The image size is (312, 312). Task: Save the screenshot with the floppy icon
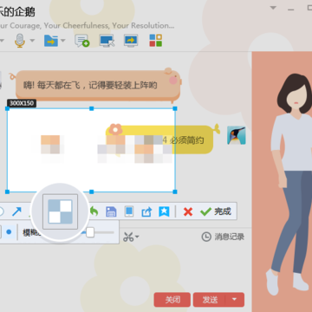pyautogui.click(x=111, y=211)
